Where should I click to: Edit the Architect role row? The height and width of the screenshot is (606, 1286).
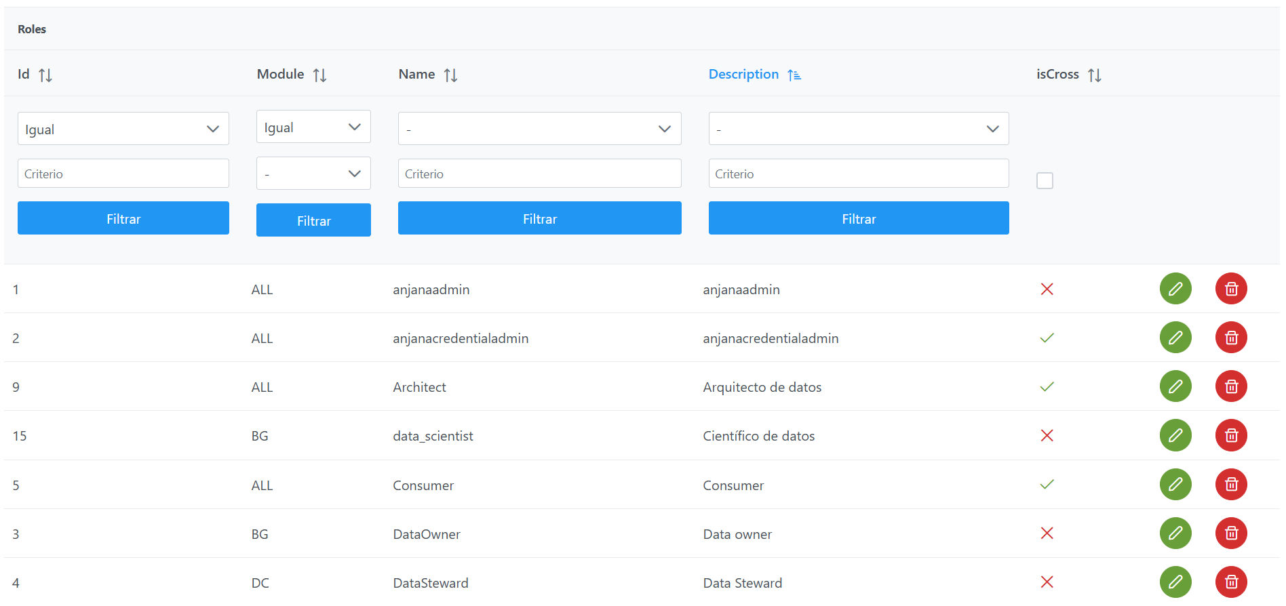point(1175,386)
